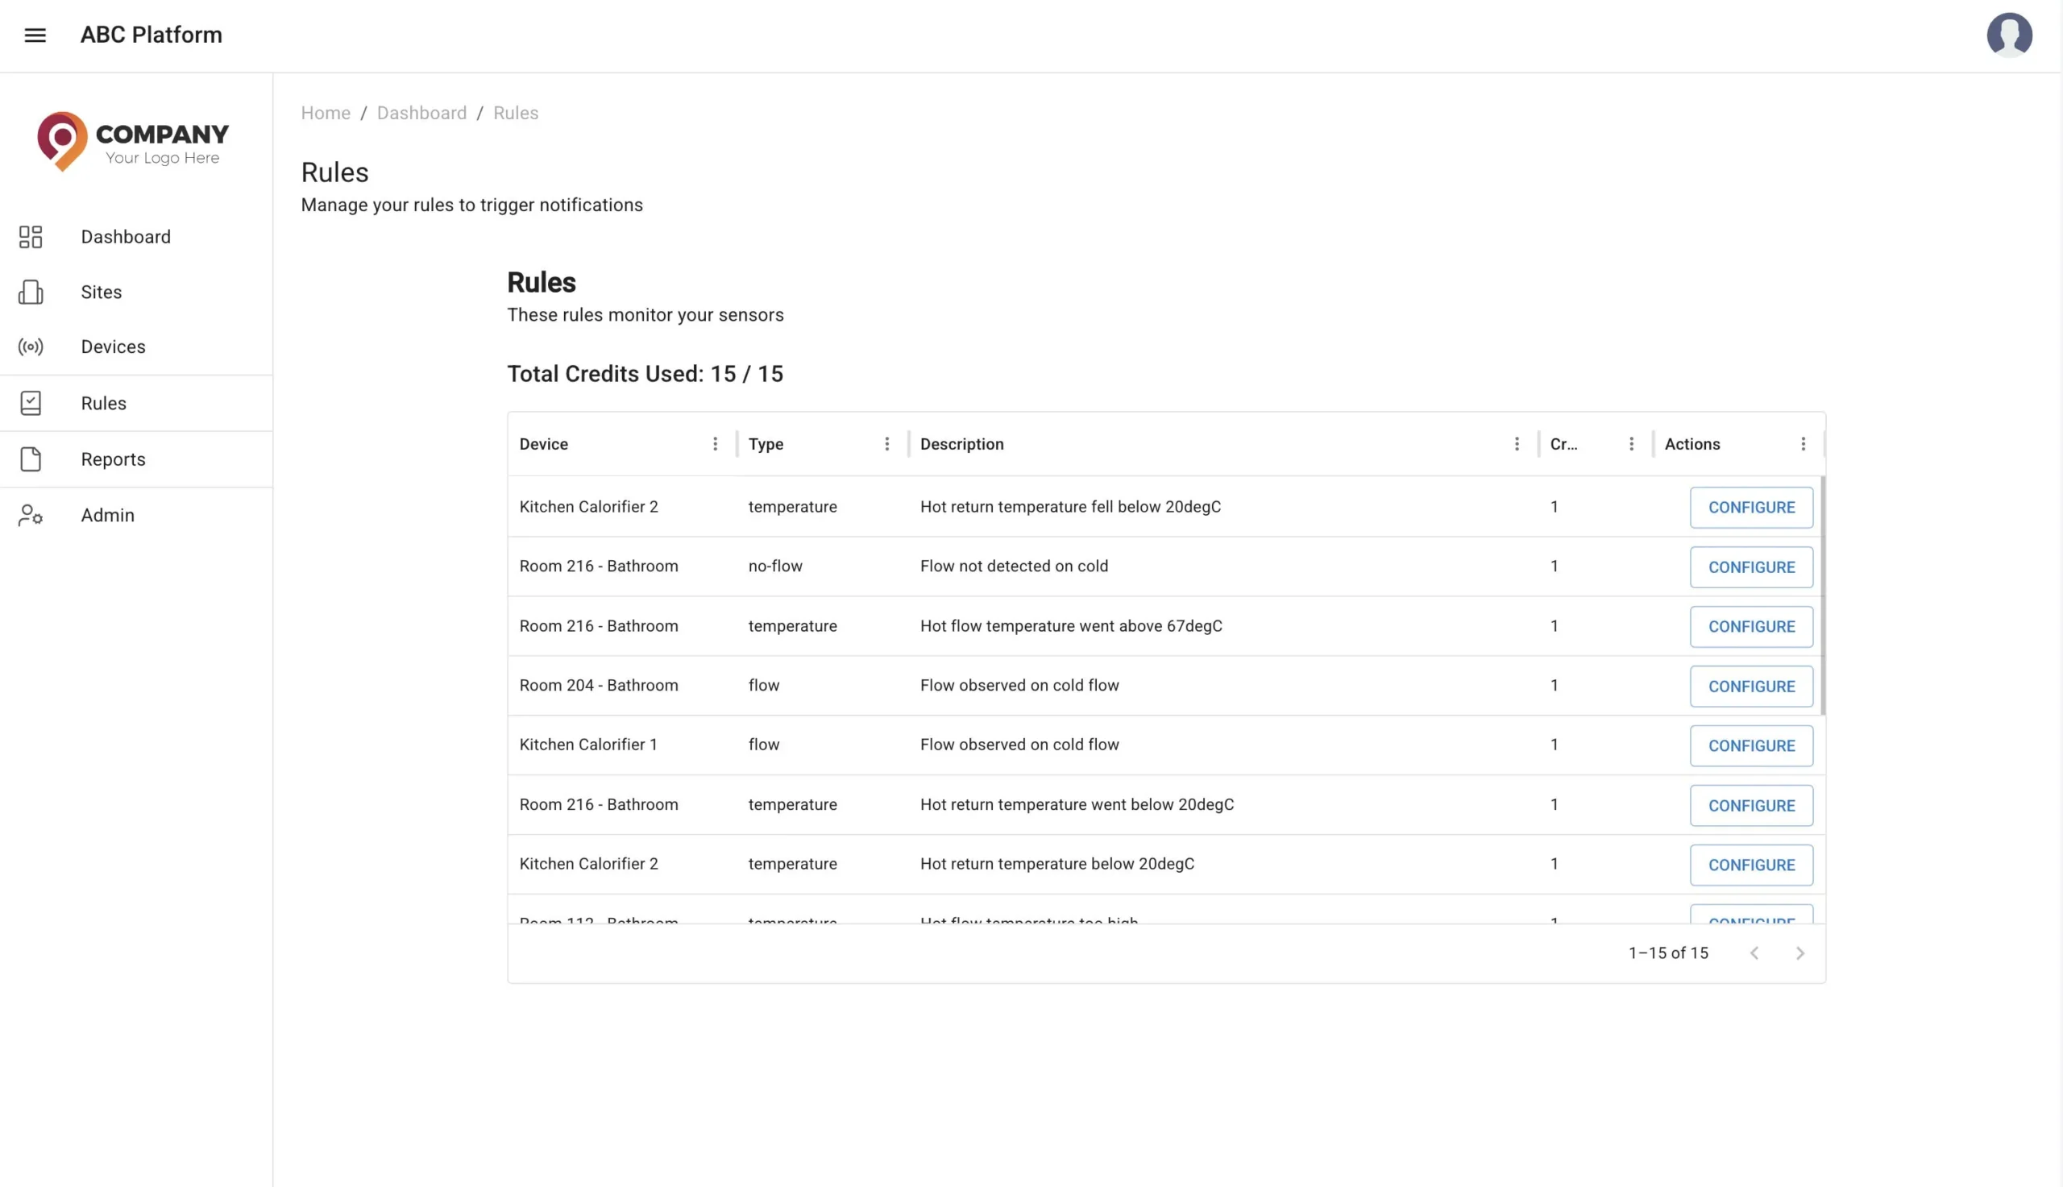
Task: Configure the 'went below 20degC' rule
Action: pyautogui.click(x=1751, y=806)
